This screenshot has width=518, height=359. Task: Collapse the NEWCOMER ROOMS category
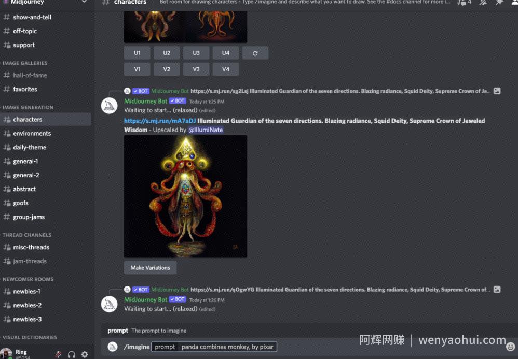28,279
